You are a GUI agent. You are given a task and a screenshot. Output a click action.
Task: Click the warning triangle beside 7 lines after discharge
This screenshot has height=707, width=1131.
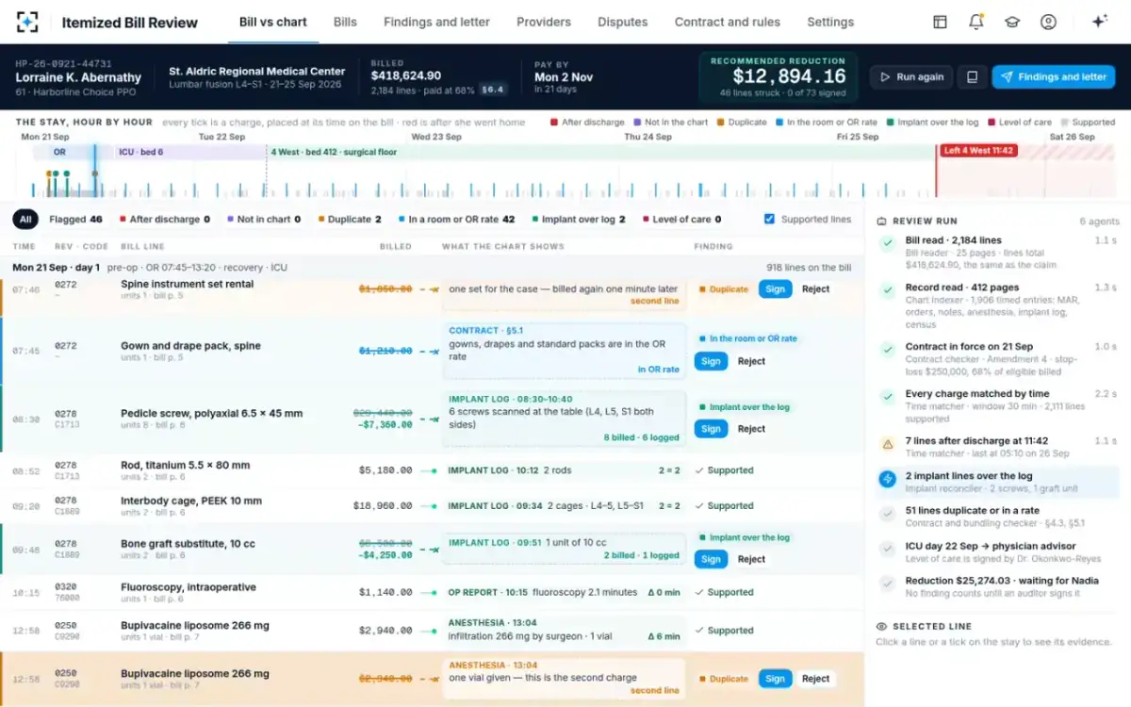(887, 444)
